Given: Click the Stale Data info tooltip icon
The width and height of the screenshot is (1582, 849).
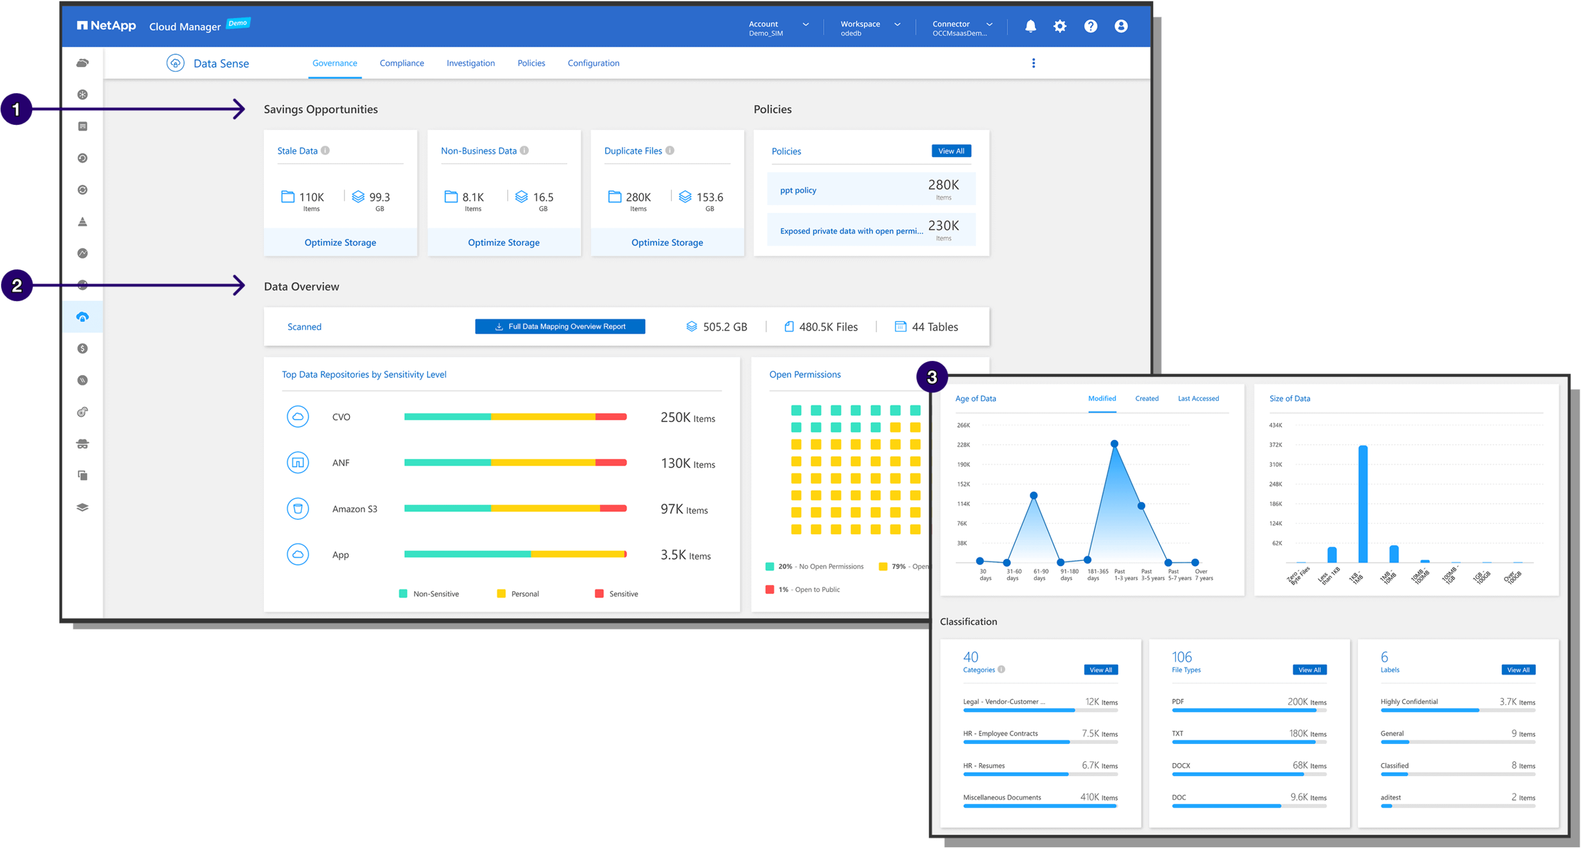Looking at the screenshot, I should coord(326,150).
